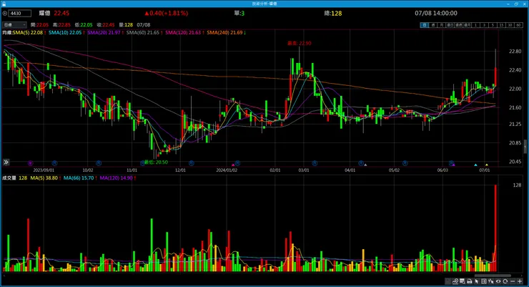
Task: Click the lowest price label 20.50
Action: 156,162
